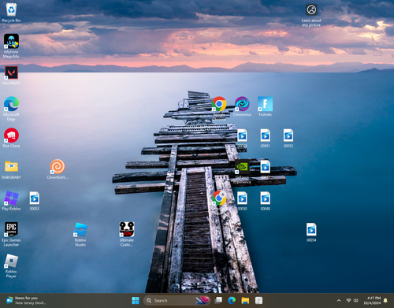Select the ClownfishVoiceChanger shortcut
Screen dimensions: 394x308
(58, 169)
